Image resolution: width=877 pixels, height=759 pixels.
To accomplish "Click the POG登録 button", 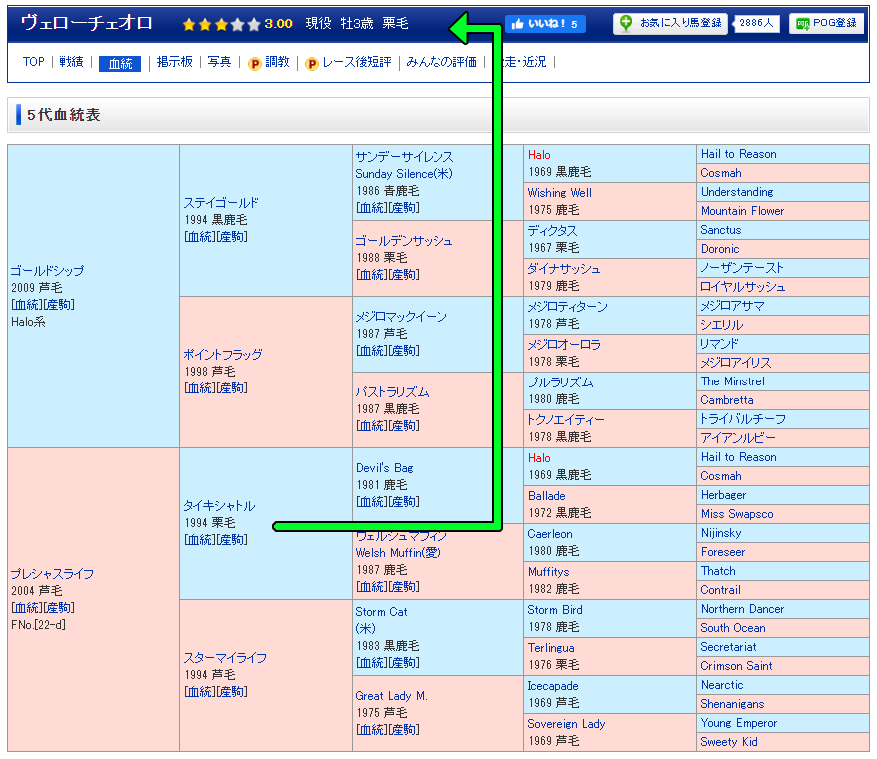I will tap(827, 23).
